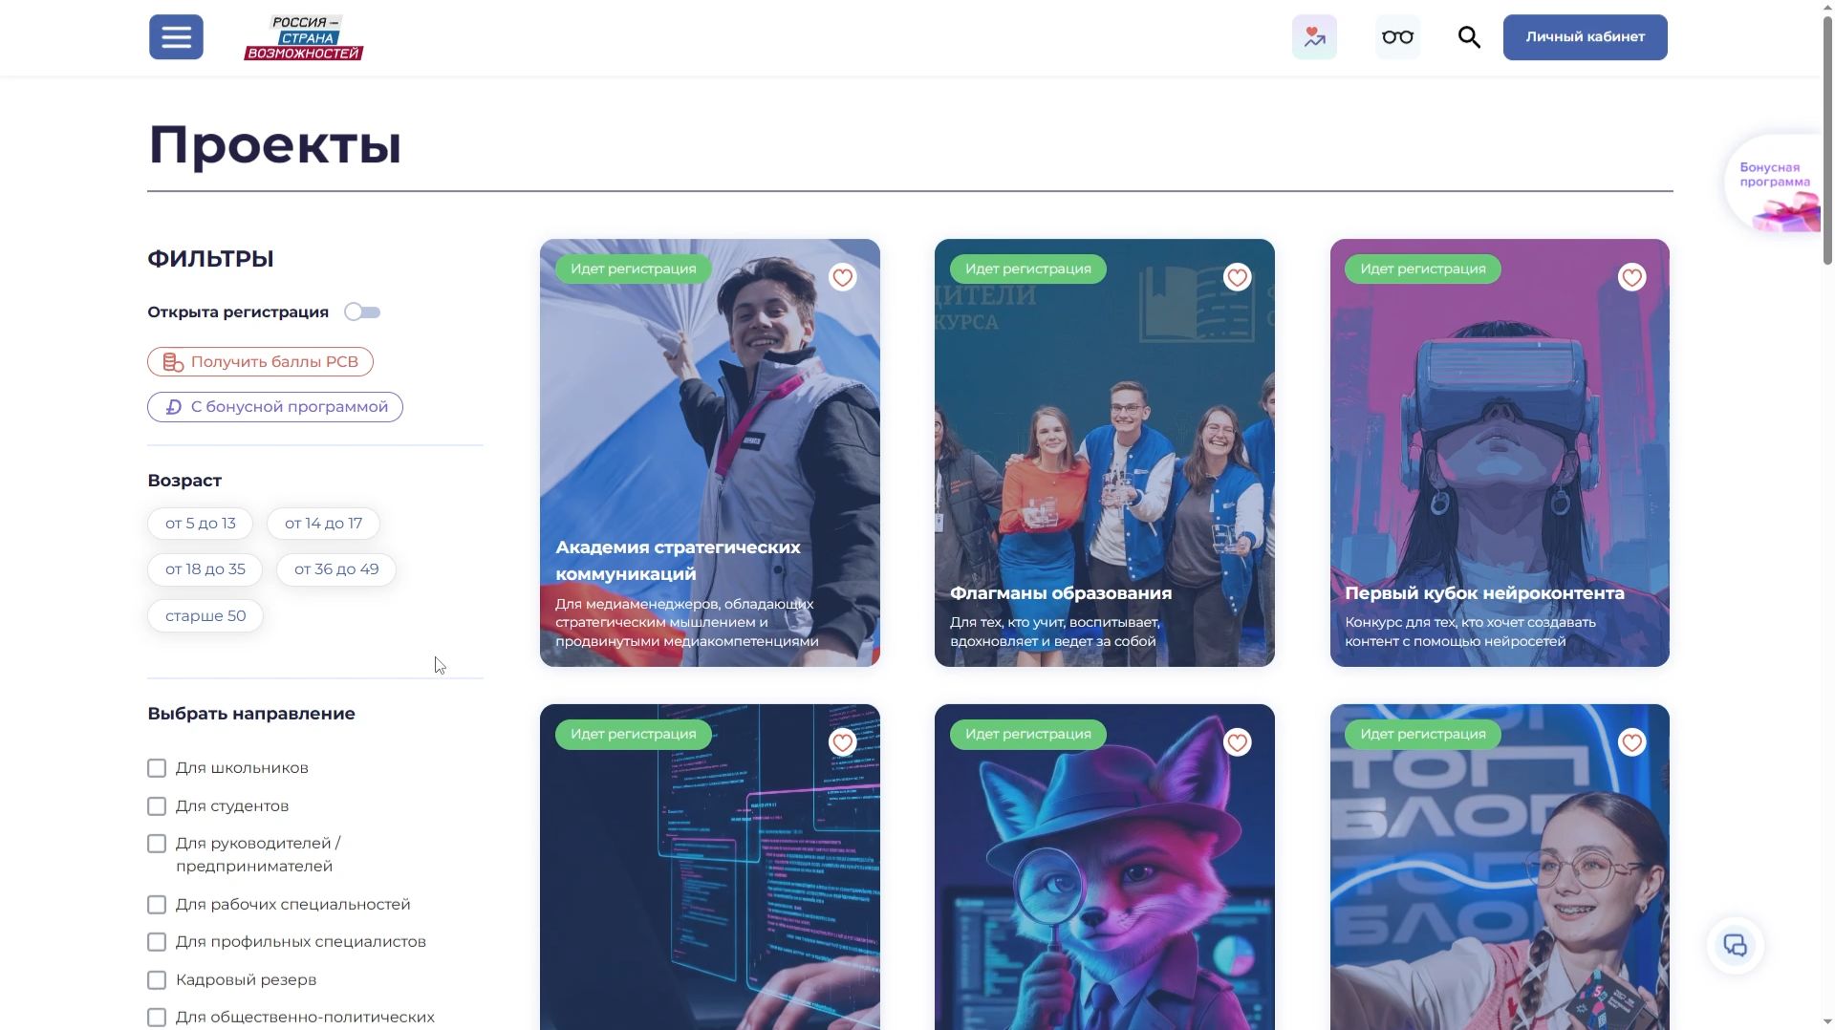The width and height of the screenshot is (1835, 1030).
Task: Go to the Россия – страна возможностей logo
Action: [304, 38]
